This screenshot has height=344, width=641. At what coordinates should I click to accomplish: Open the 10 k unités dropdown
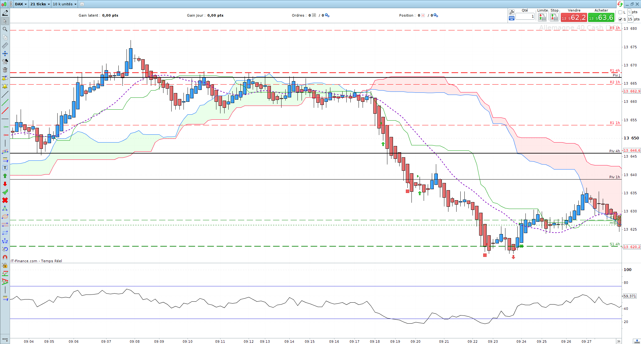65,4
